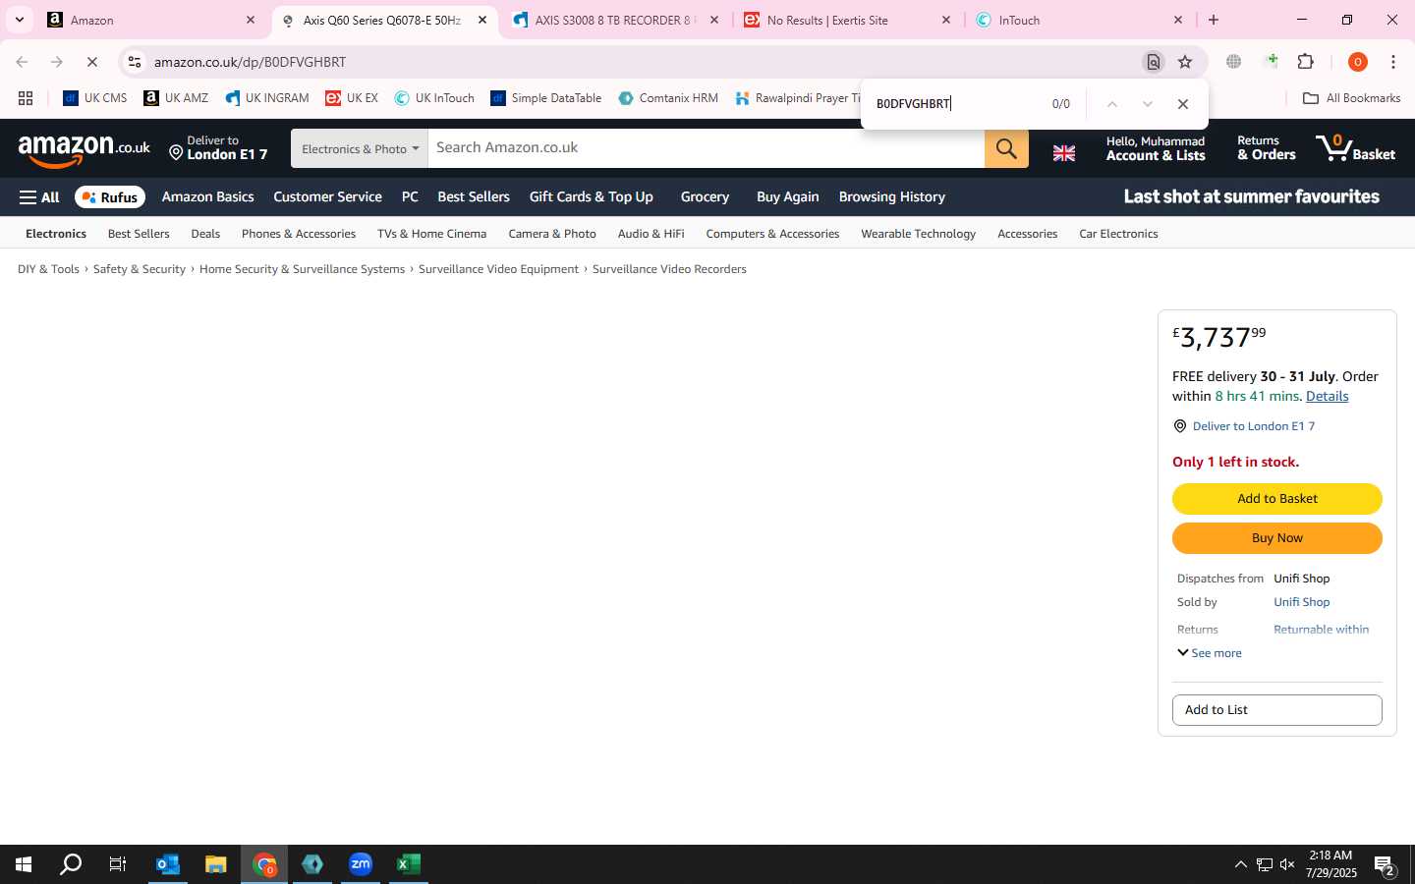
Task: Open Outlook from the taskbar
Action: point(168,864)
